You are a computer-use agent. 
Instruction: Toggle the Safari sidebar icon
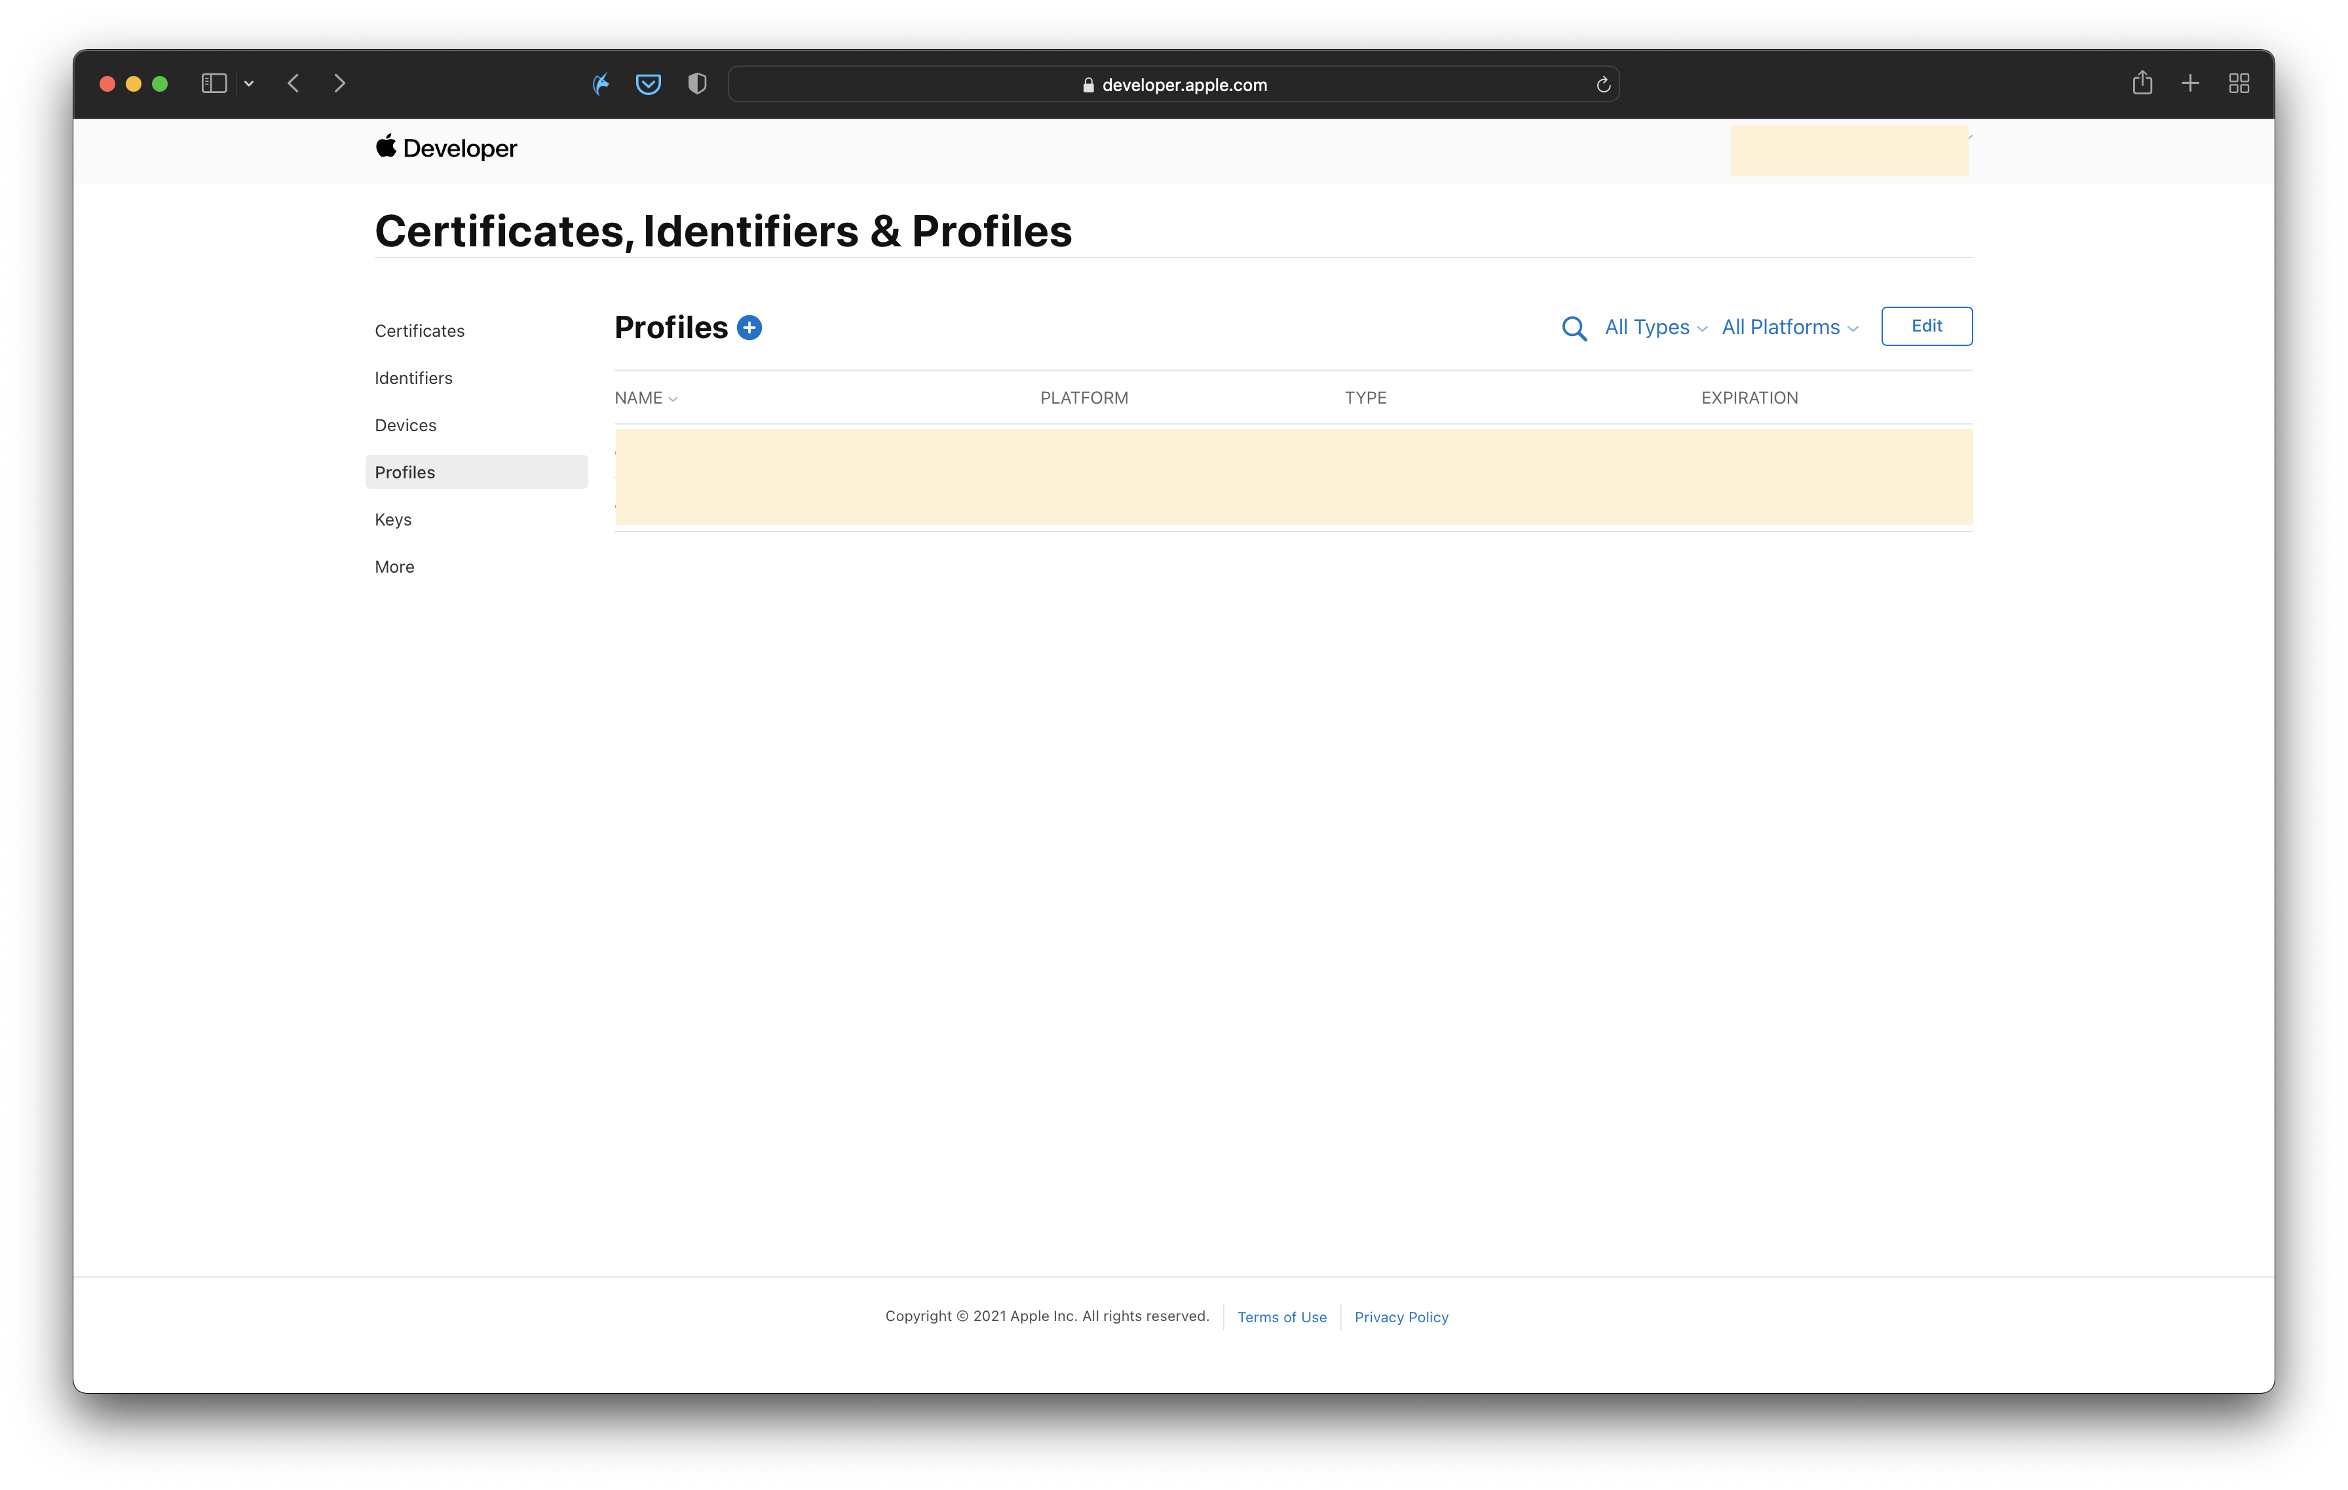(214, 84)
